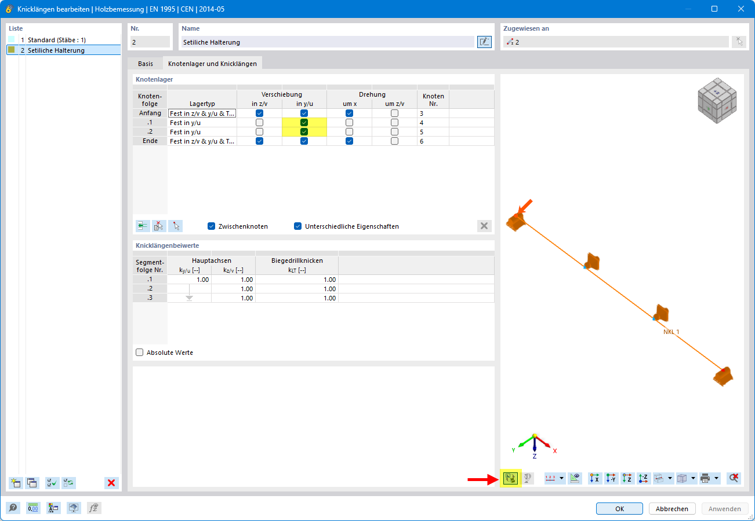755x521 pixels.
Task: Toggle 'um x' checkbox in the Anfang row
Action: point(349,113)
